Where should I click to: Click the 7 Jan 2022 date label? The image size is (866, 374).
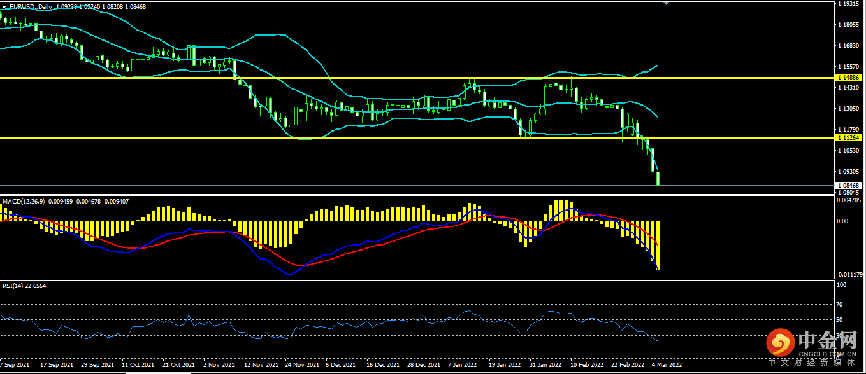click(463, 366)
